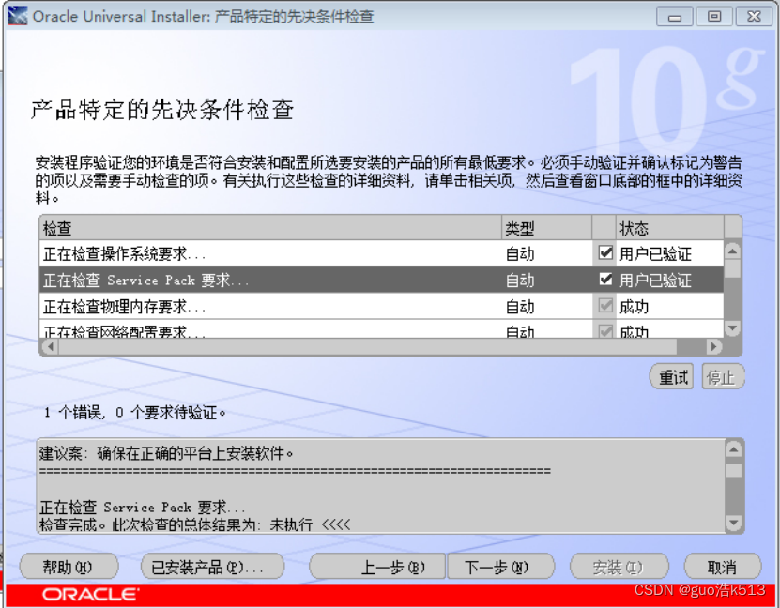Image resolution: width=780 pixels, height=608 pixels.
Task: Click the down arrow on the checks table scrollbar
Action: point(732,327)
